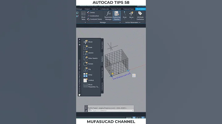The width and height of the screenshot is (222, 124).
Task: Switch to the Manage ribbon tab
Action: coord(79,9)
